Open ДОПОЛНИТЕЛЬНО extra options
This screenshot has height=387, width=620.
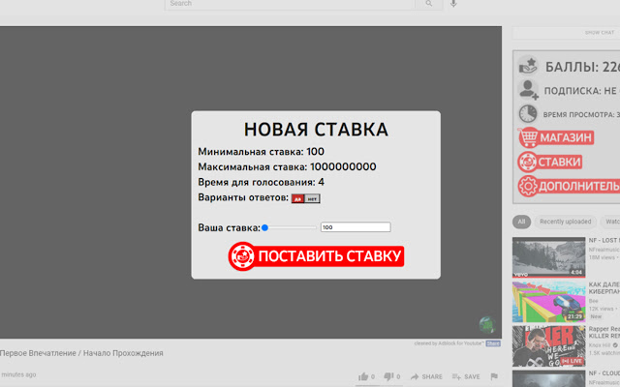pyautogui.click(x=569, y=186)
